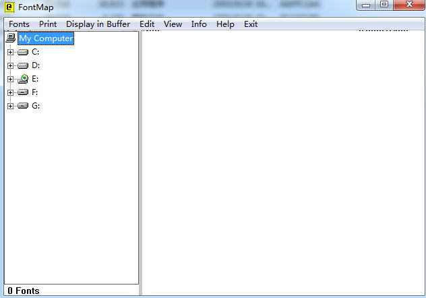
Task: Select the G: label in tree
Action: click(36, 106)
